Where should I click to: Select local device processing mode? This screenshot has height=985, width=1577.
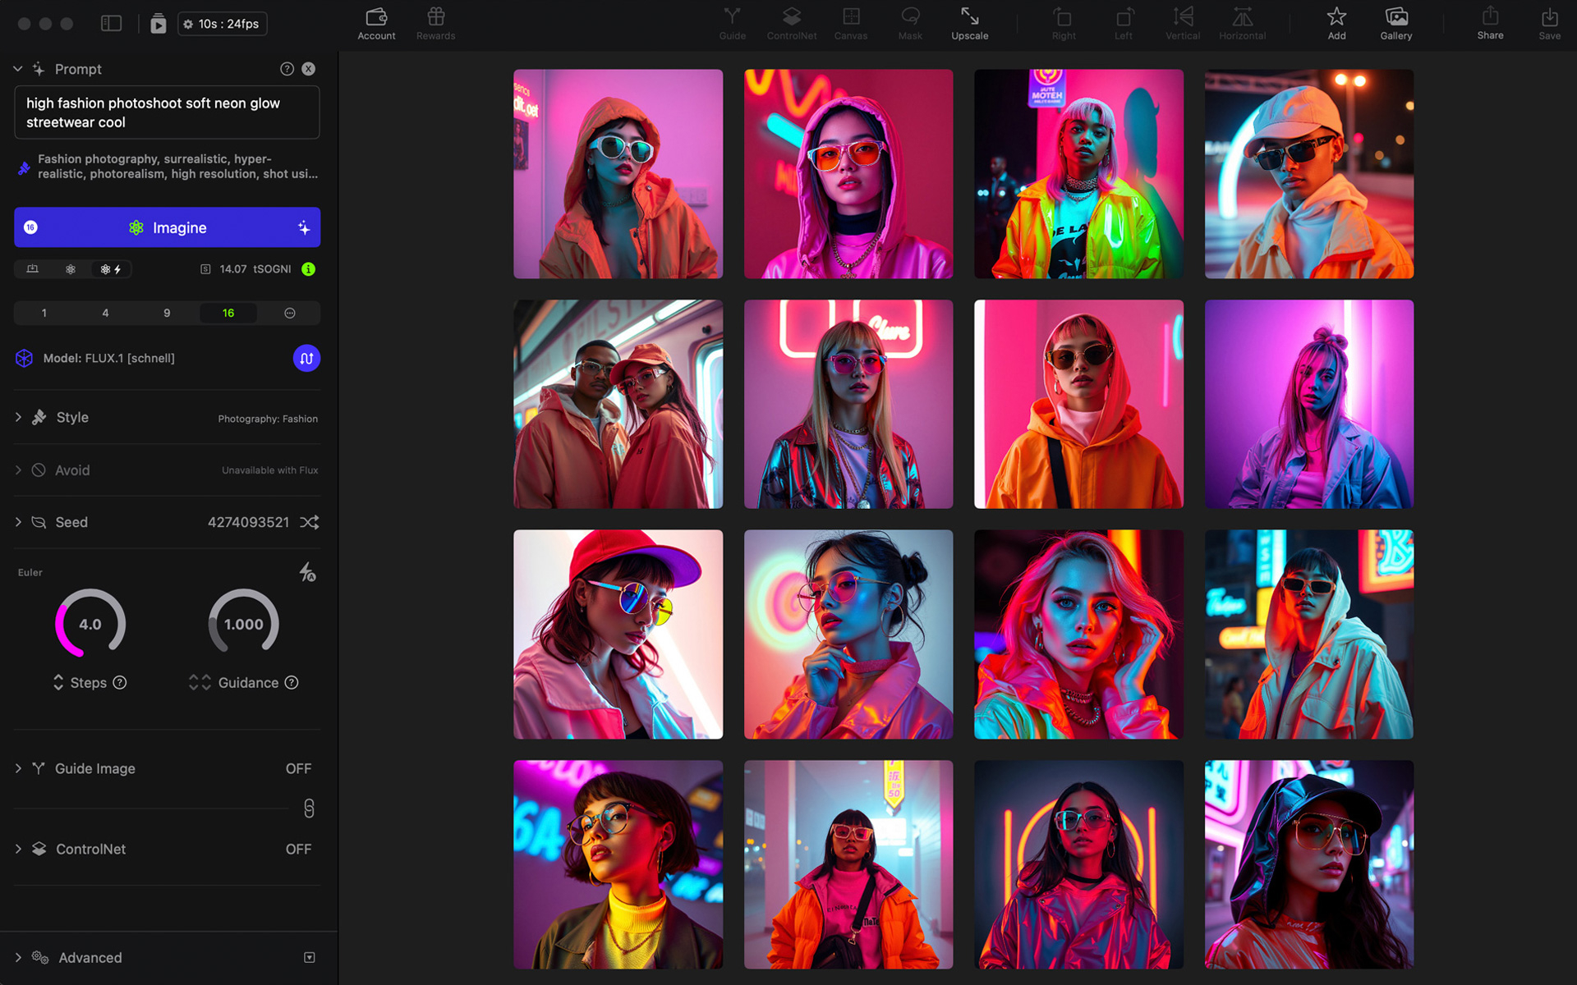(33, 269)
